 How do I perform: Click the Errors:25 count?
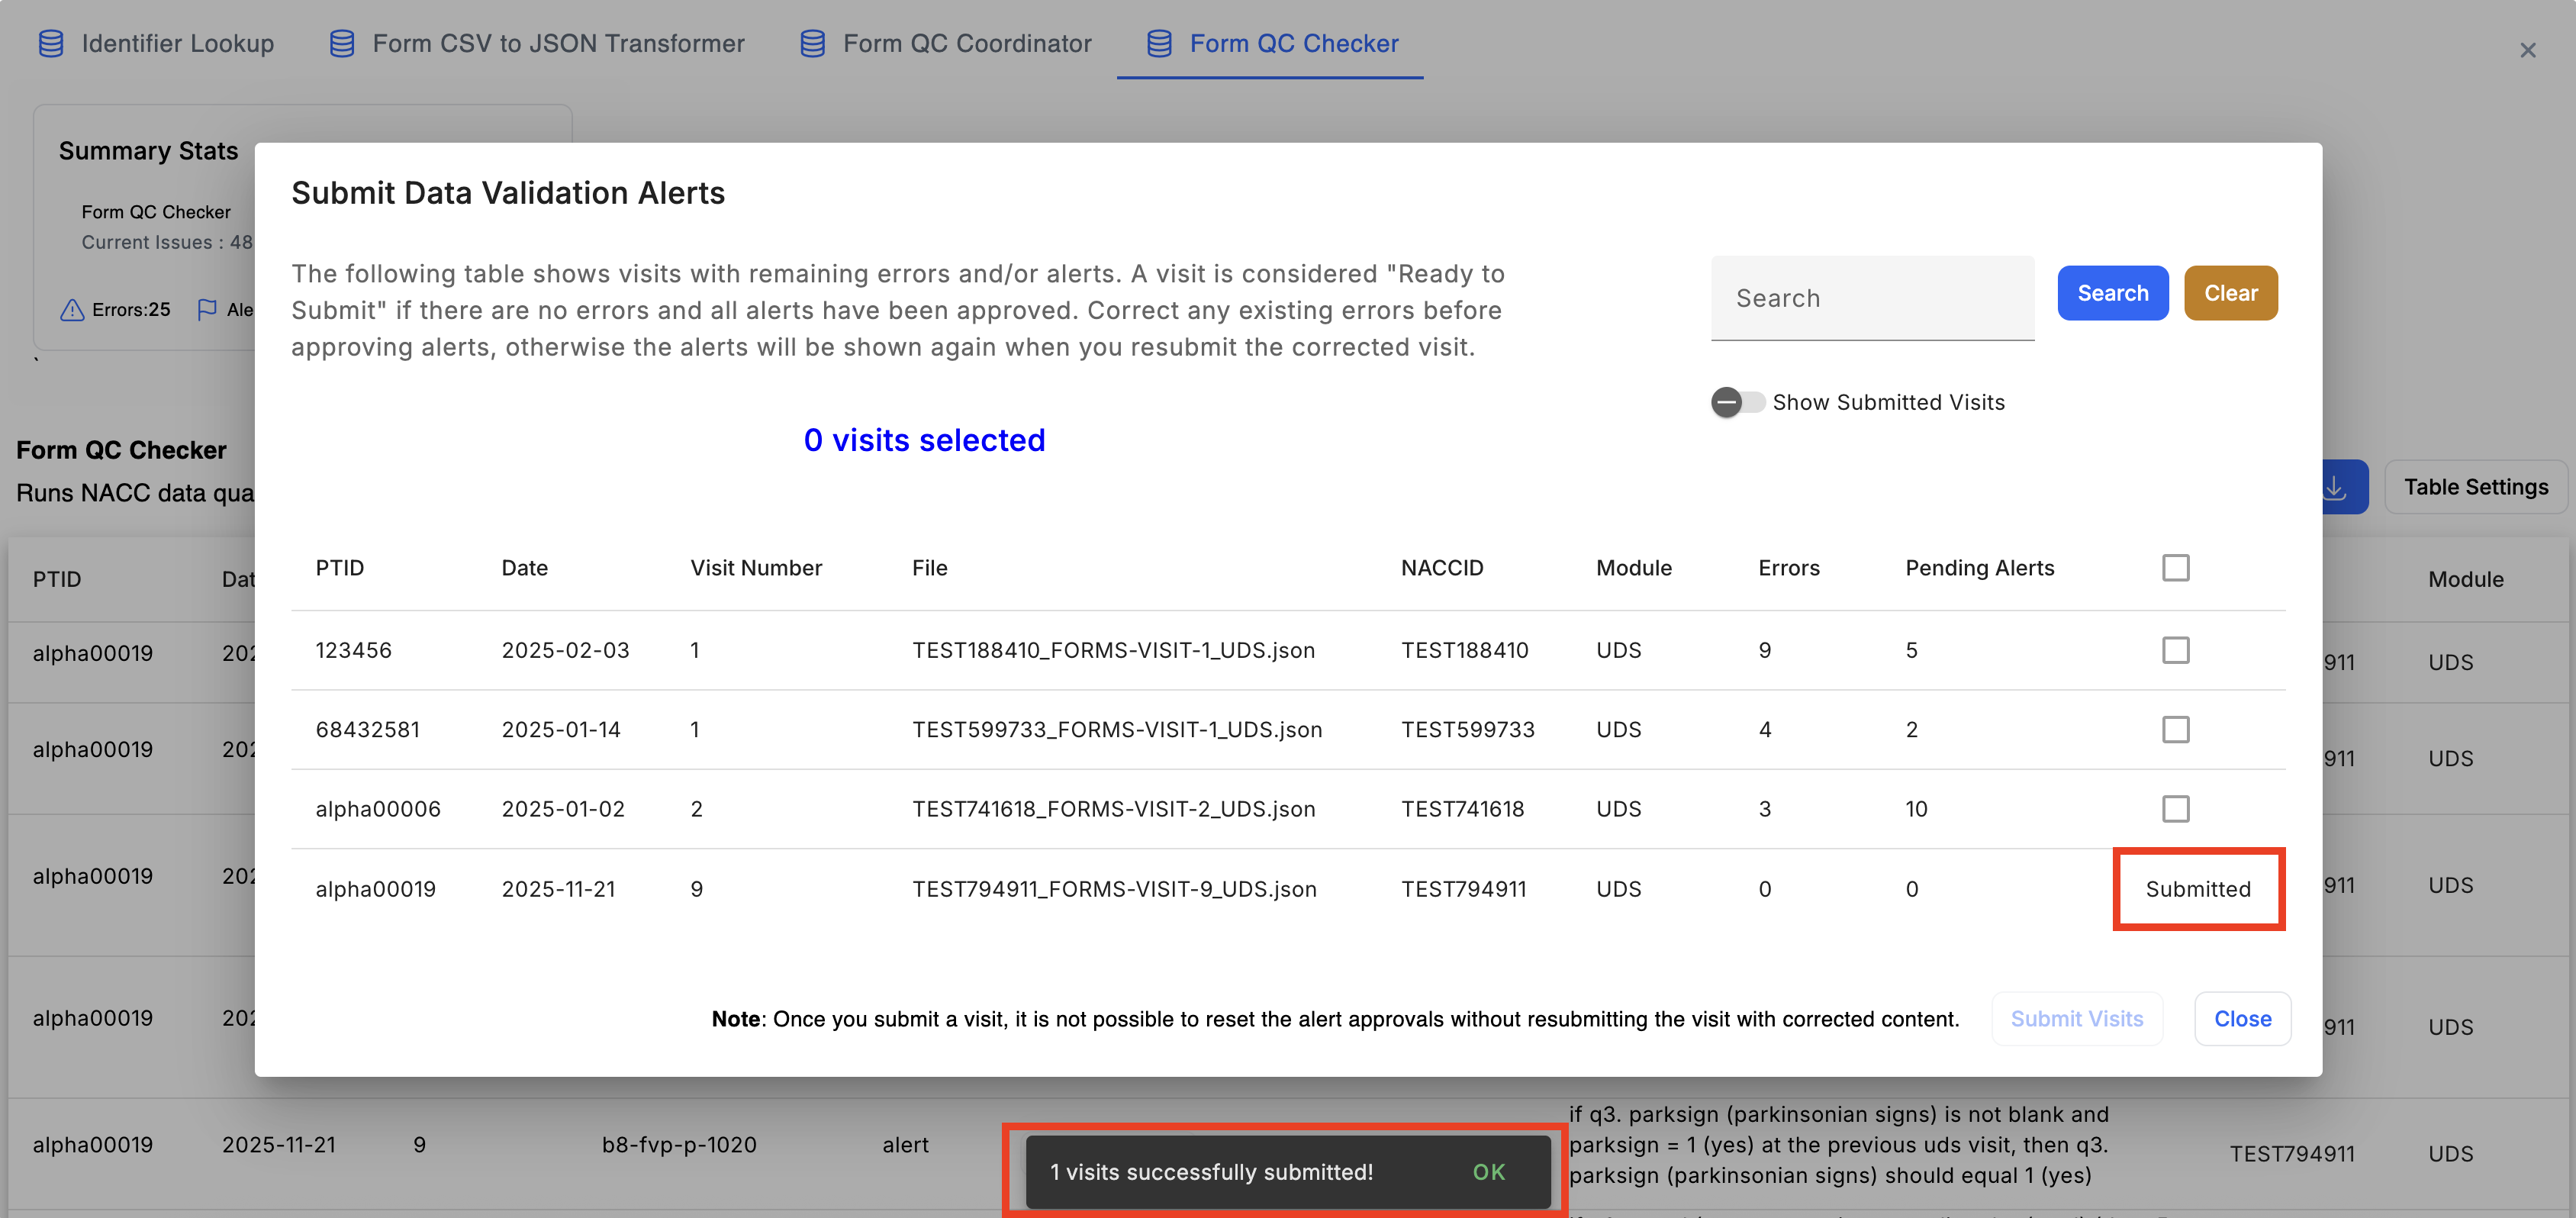[x=131, y=310]
